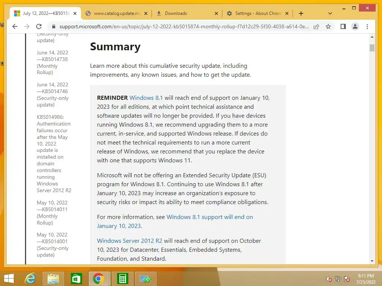The width and height of the screenshot is (382, 286).
Task: Close the Downloads tab
Action: point(216,13)
